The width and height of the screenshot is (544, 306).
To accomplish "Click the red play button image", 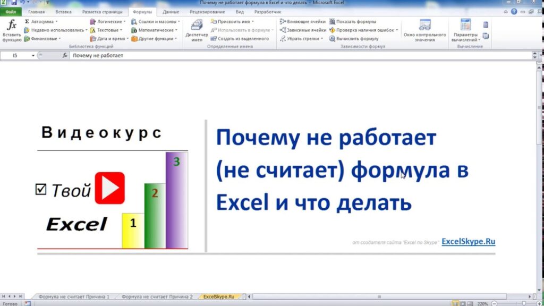I will coord(109,188).
